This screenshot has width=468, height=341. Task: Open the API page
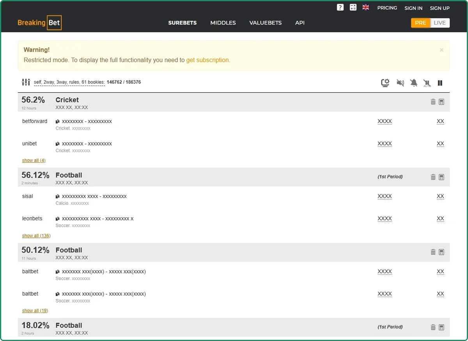tap(300, 23)
